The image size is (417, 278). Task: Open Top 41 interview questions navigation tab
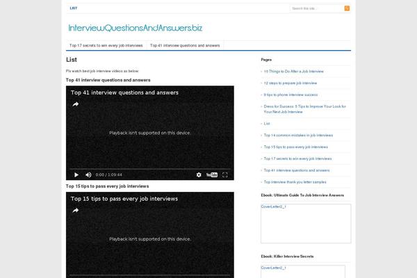point(185,45)
